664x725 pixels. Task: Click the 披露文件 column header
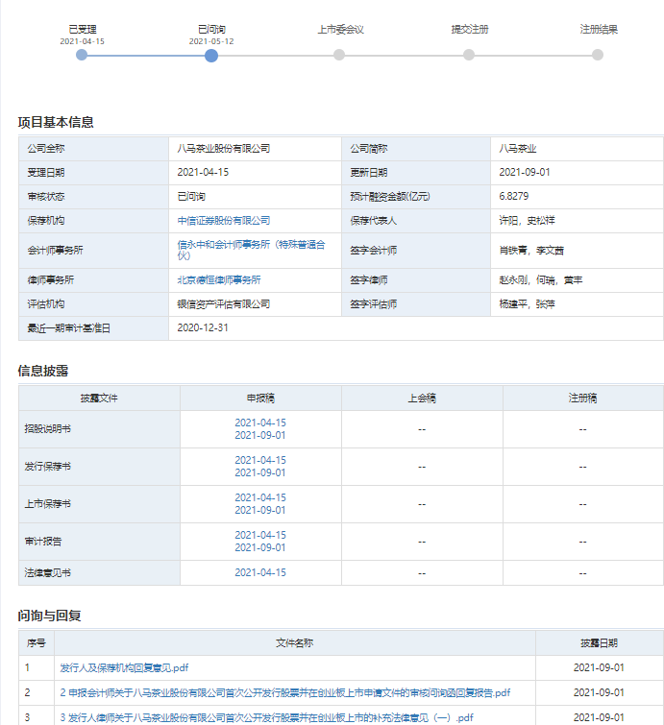coord(99,398)
